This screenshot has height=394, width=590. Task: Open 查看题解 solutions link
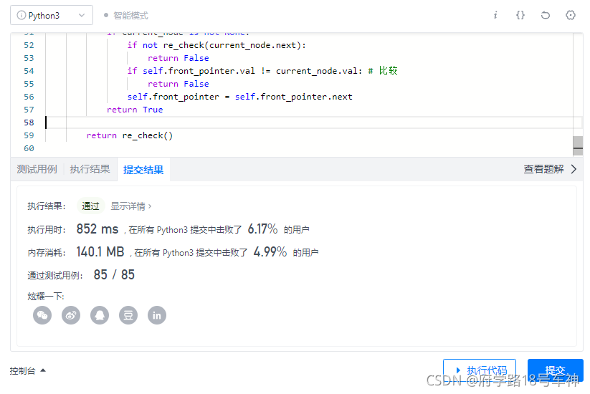pos(543,169)
